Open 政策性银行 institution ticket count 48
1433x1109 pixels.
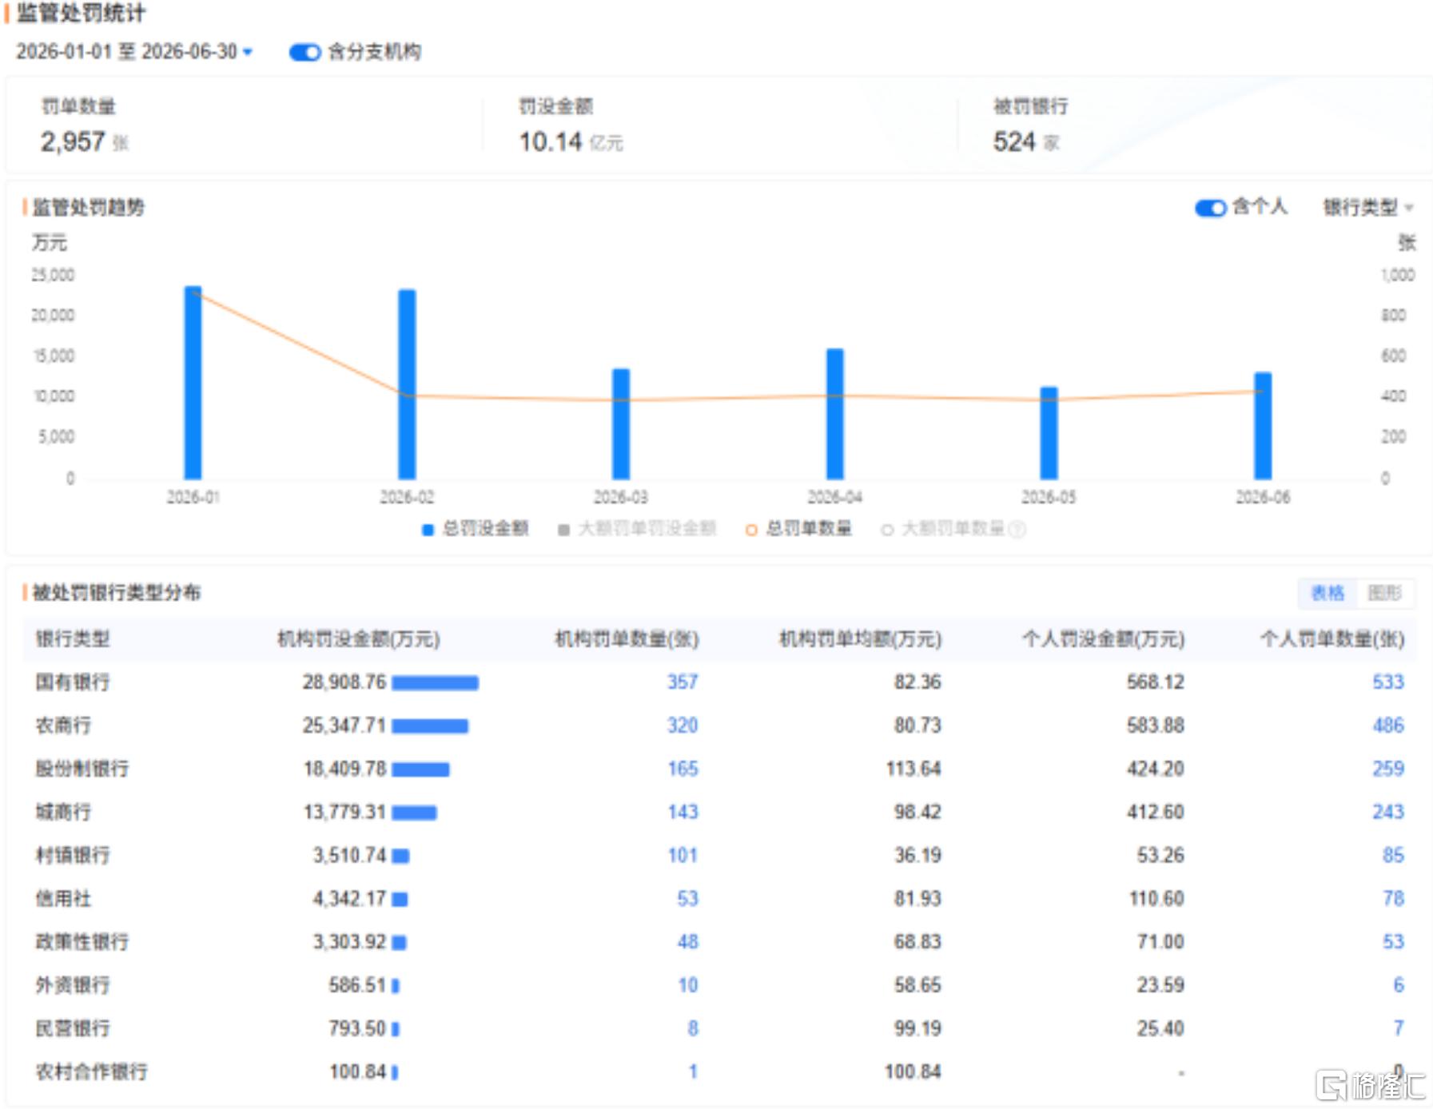(687, 941)
